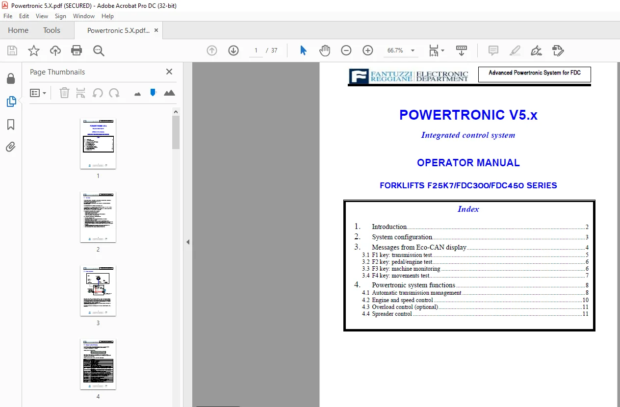Enlarge page thumbnails with large mountain icon
Viewport: 620px width, 407px height.
click(x=169, y=93)
